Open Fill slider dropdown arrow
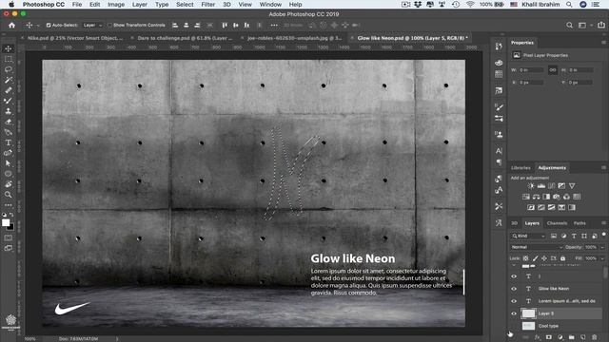The width and height of the screenshot is (609, 342). coord(602,258)
